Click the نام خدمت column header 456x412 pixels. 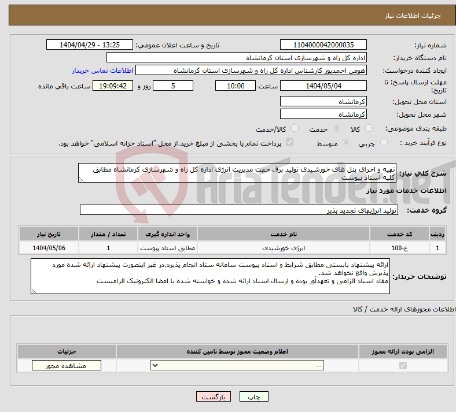[284, 234]
